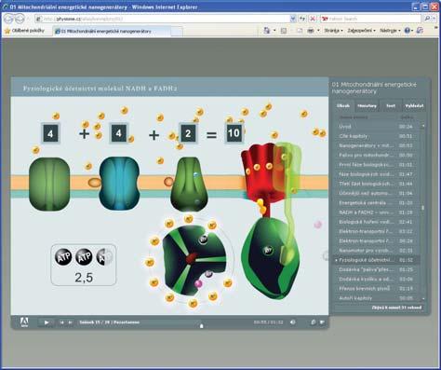Select the 01 Mitochondriální browser tab
Viewport: 441px width, 370px height.
coord(112,31)
